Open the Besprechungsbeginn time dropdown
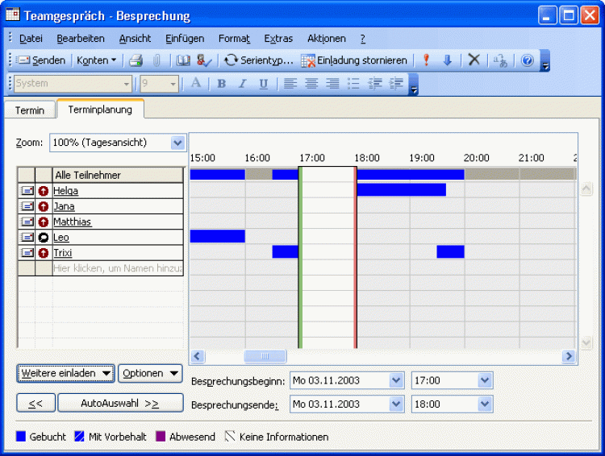605x456 pixels. [484, 380]
